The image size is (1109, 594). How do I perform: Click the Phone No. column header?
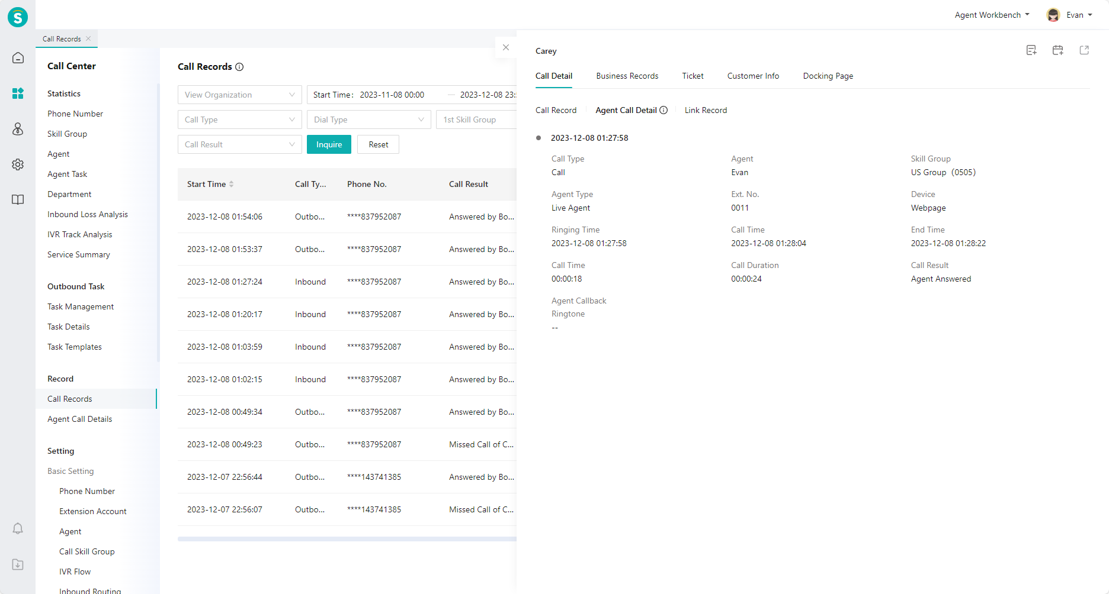(x=367, y=184)
